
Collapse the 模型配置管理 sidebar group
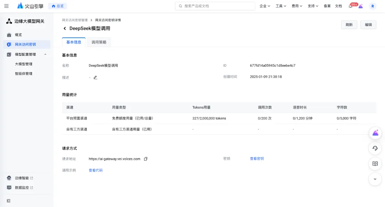45,54
